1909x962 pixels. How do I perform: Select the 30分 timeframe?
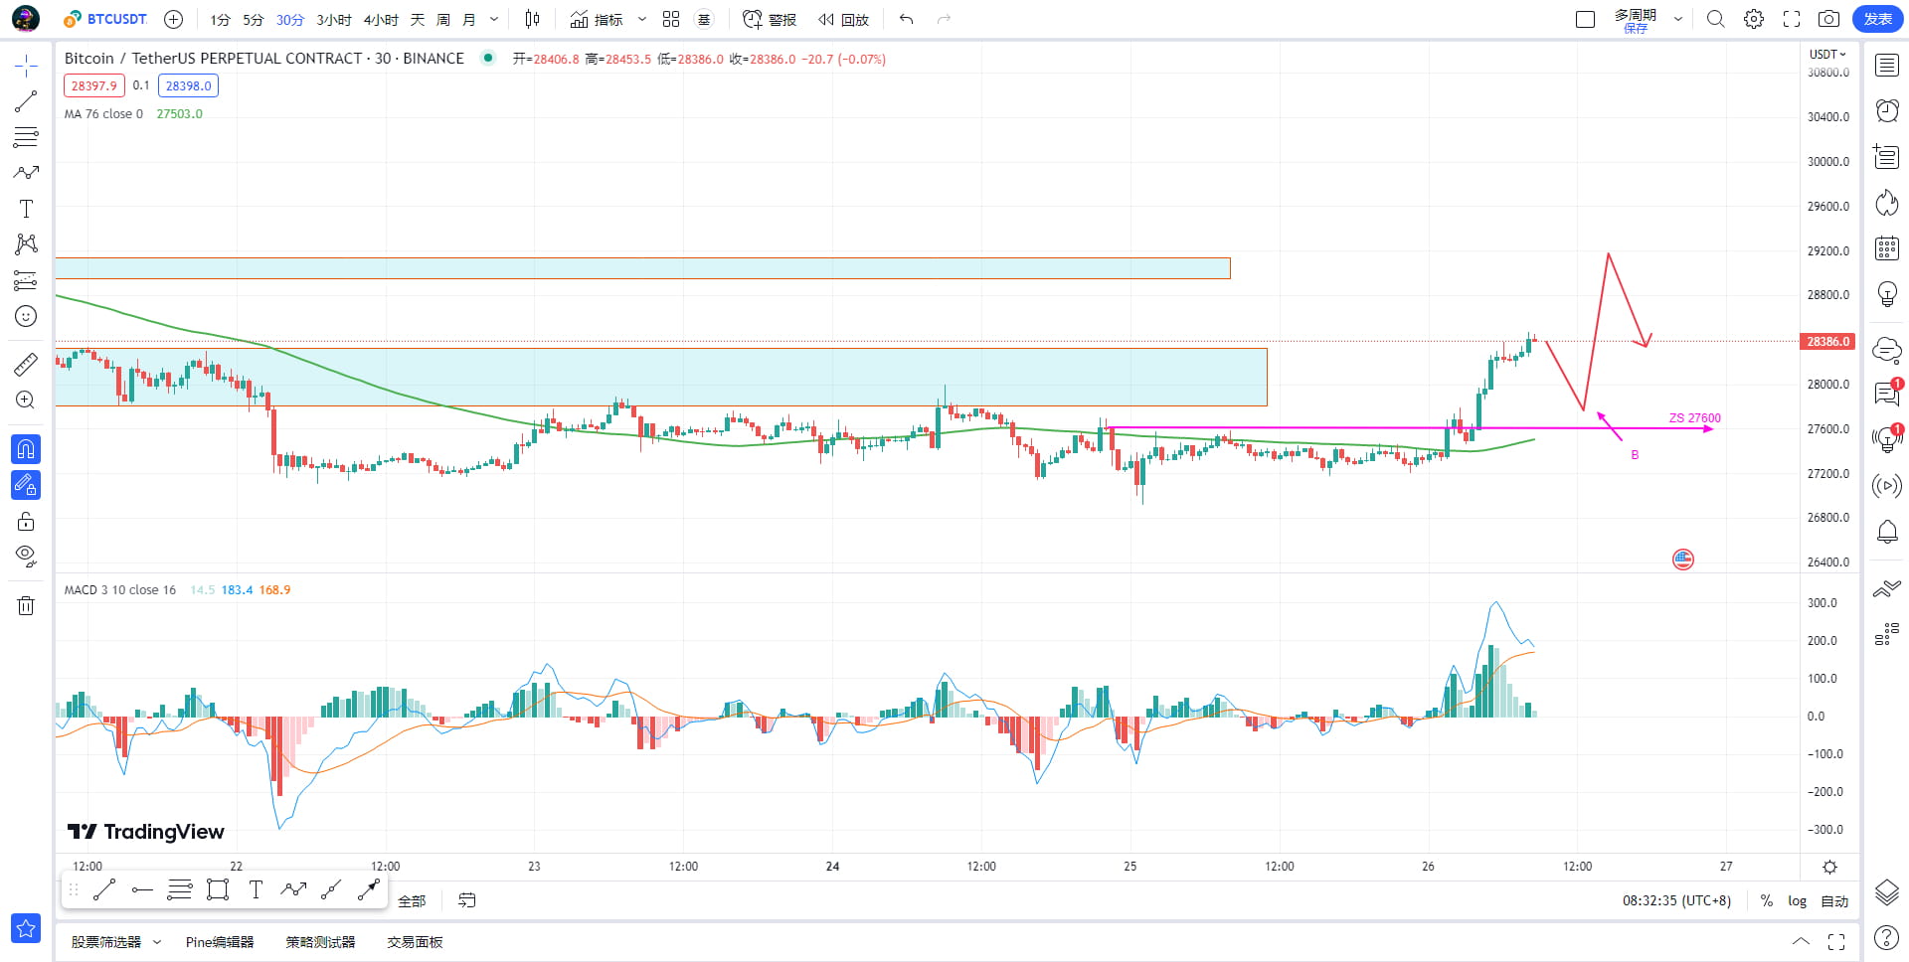pos(290,19)
